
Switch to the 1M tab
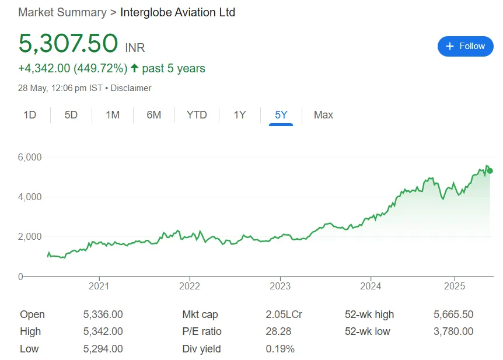pyautogui.click(x=113, y=115)
